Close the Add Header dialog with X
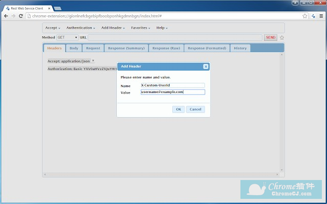Screen dimensions: 327x204 (206, 66)
